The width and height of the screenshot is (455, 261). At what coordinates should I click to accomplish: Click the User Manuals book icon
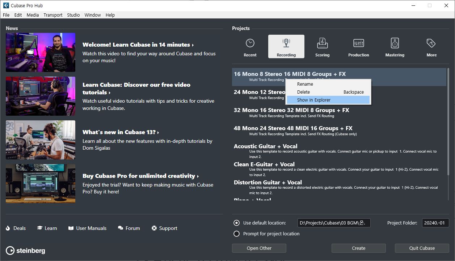coord(71,228)
